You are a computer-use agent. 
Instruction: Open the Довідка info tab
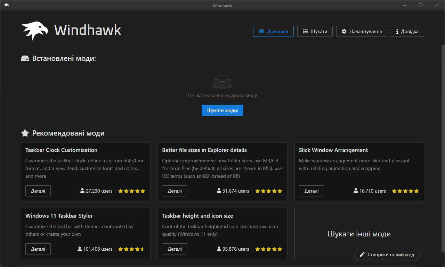pos(407,31)
